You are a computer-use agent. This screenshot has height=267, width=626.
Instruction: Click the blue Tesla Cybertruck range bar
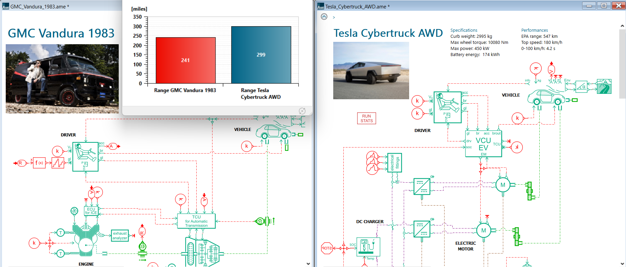click(261, 55)
